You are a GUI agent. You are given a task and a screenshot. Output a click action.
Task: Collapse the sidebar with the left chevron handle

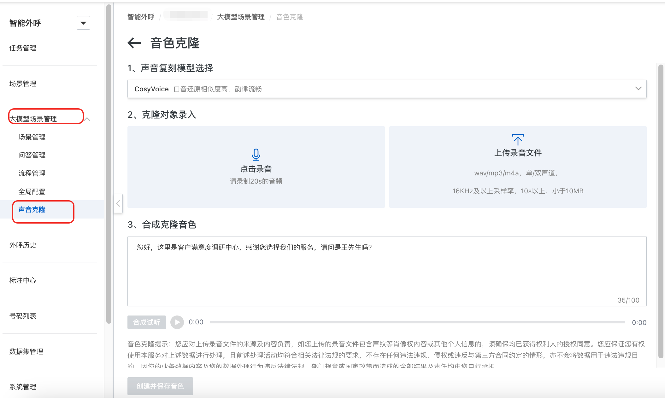pyautogui.click(x=118, y=203)
